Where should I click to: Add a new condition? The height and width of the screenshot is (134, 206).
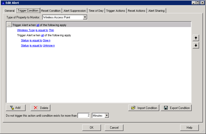pos(16,108)
